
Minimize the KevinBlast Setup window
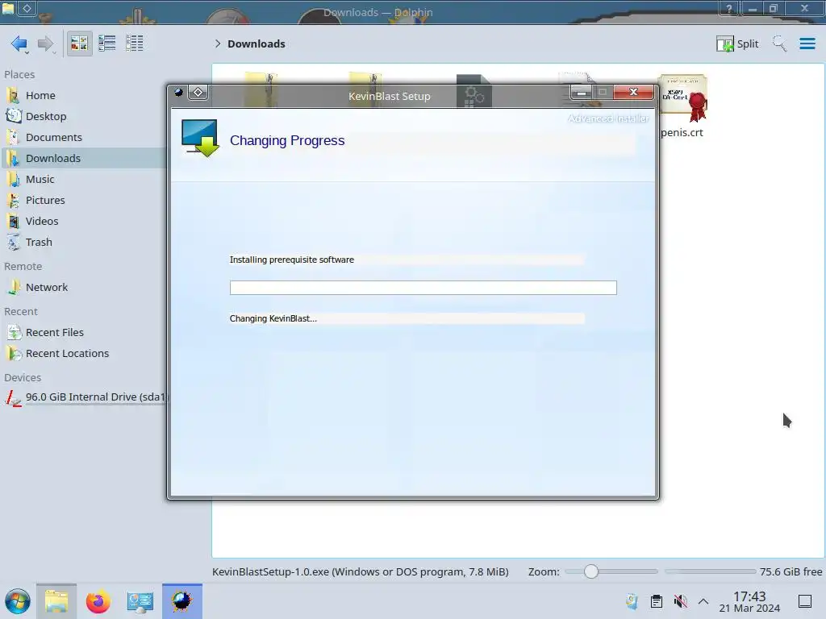click(582, 93)
